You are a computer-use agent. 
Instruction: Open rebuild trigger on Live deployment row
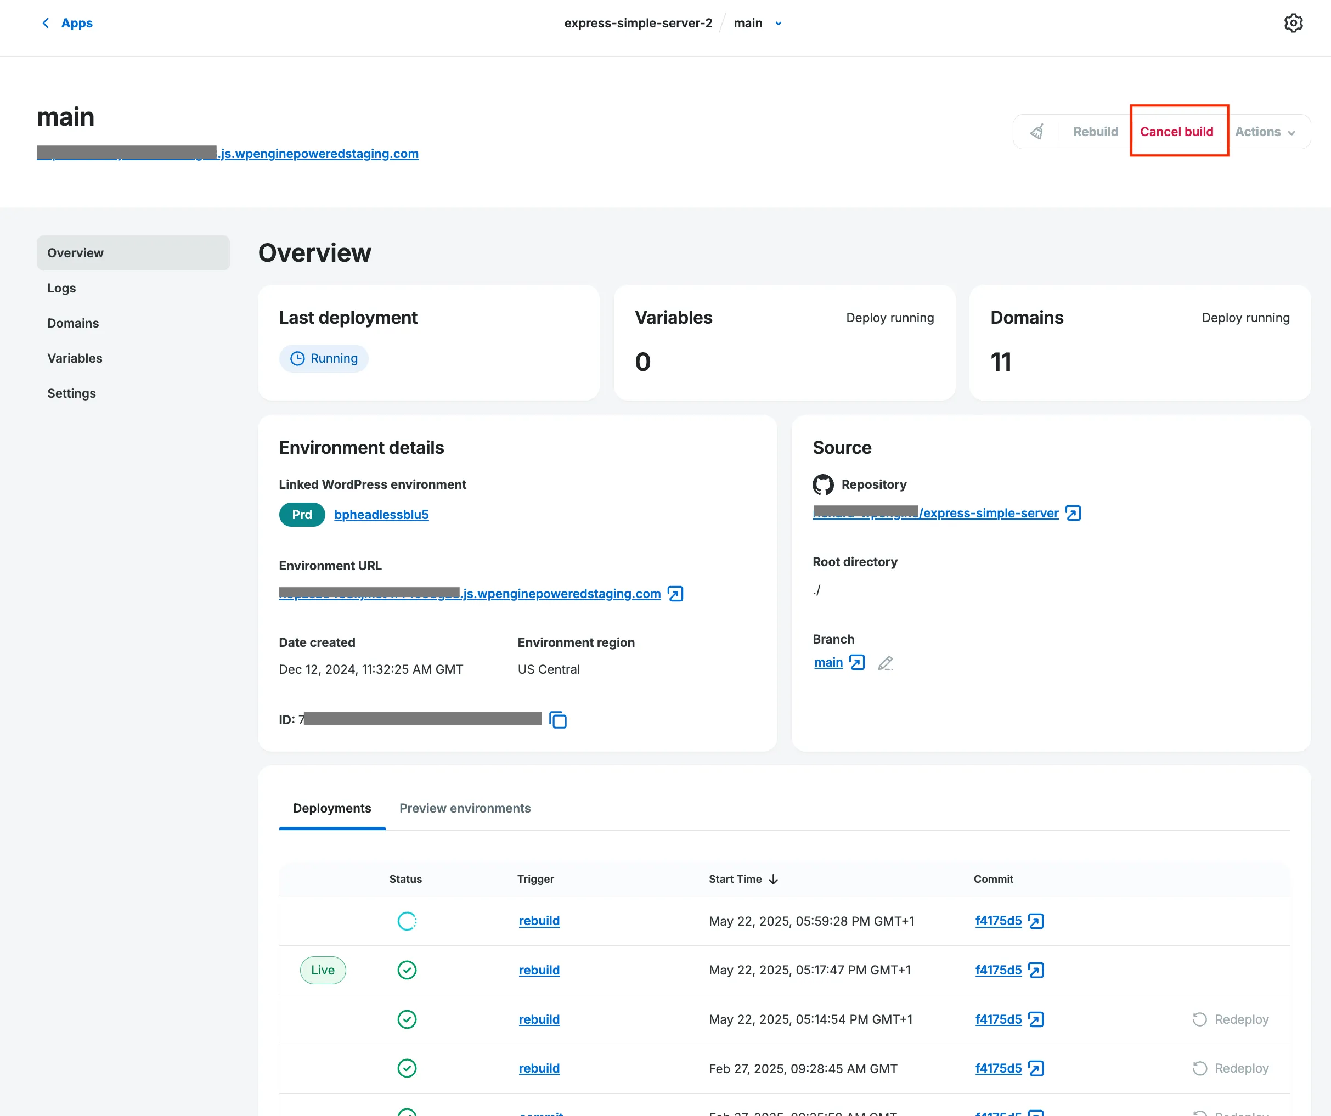tap(539, 970)
